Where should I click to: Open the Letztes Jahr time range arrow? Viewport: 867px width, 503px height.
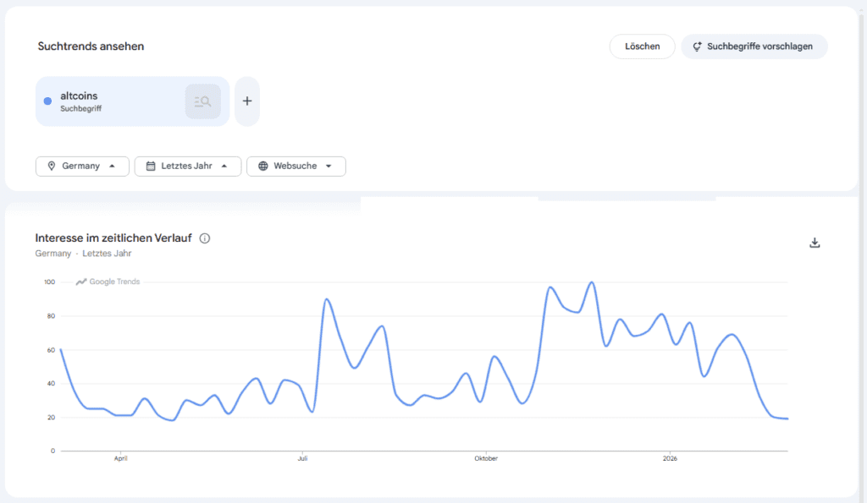(224, 167)
